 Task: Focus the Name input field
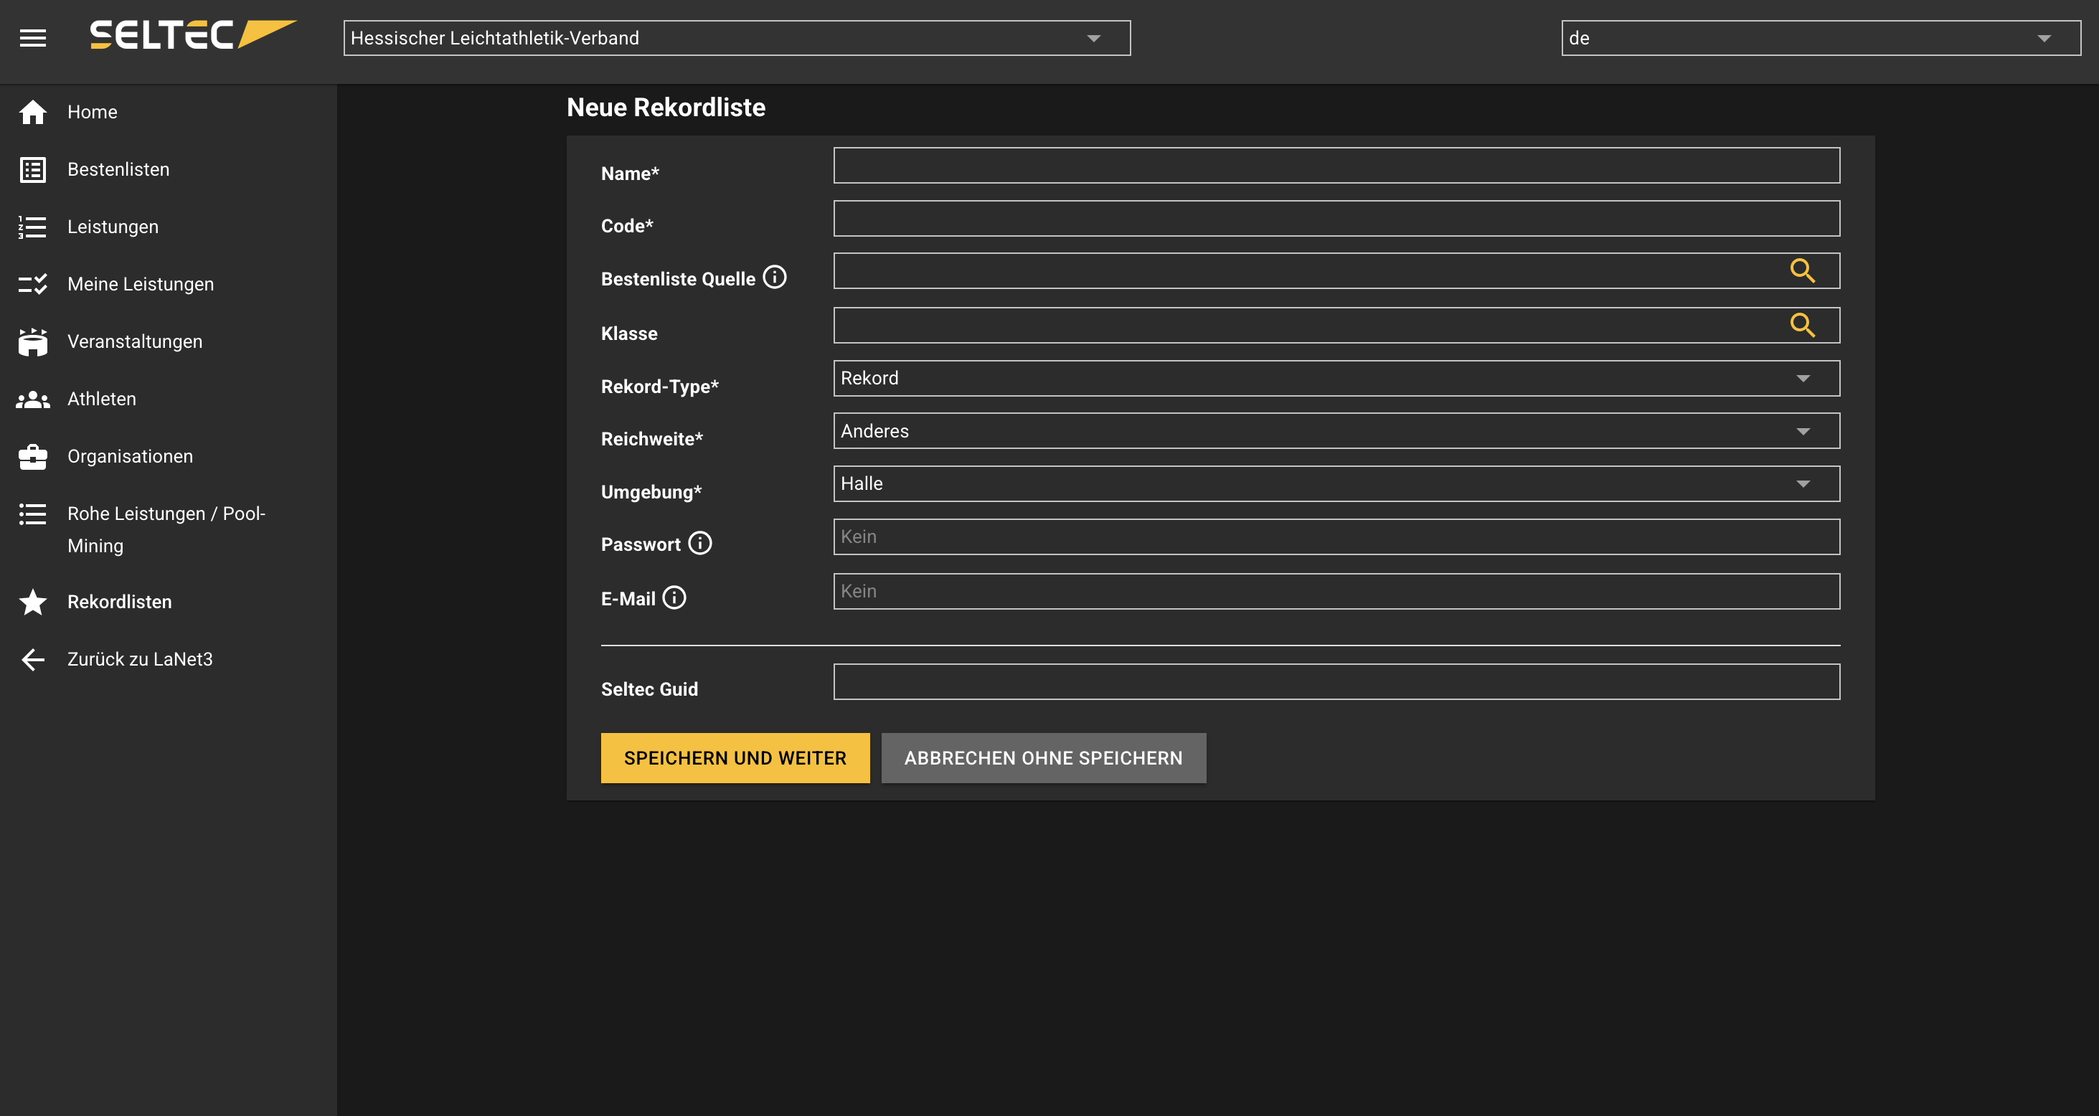[x=1336, y=166]
